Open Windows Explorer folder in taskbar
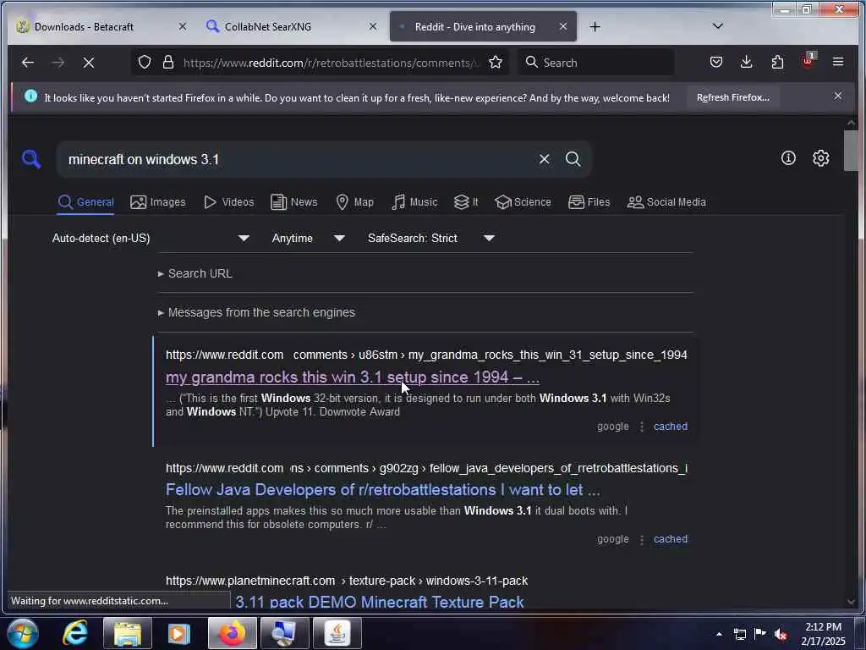This screenshot has width=866, height=650. pyautogui.click(x=128, y=633)
